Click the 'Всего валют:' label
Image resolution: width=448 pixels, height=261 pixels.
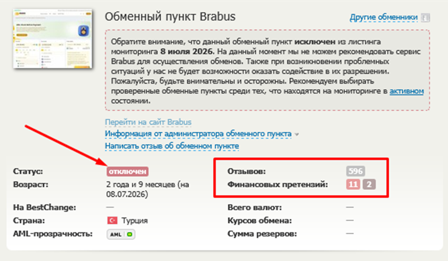tap(255, 207)
